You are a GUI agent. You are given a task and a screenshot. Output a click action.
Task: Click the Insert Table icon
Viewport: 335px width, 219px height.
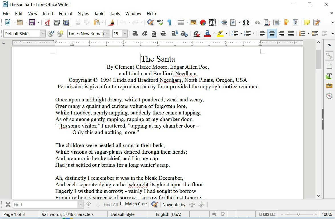point(181,22)
